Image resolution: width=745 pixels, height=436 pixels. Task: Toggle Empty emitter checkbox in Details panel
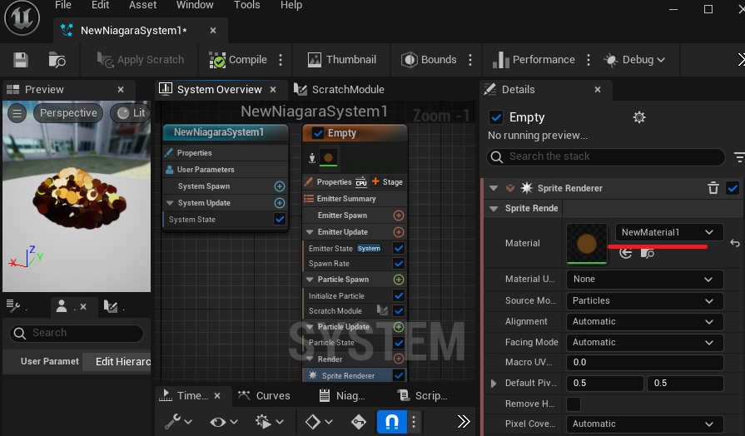click(x=496, y=117)
